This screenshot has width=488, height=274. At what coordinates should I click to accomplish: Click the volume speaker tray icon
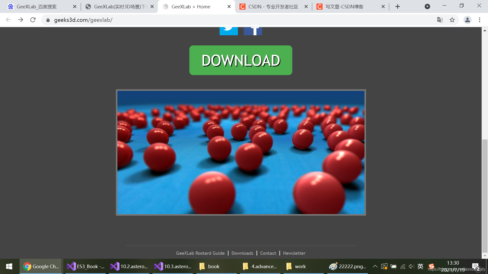(x=411, y=266)
